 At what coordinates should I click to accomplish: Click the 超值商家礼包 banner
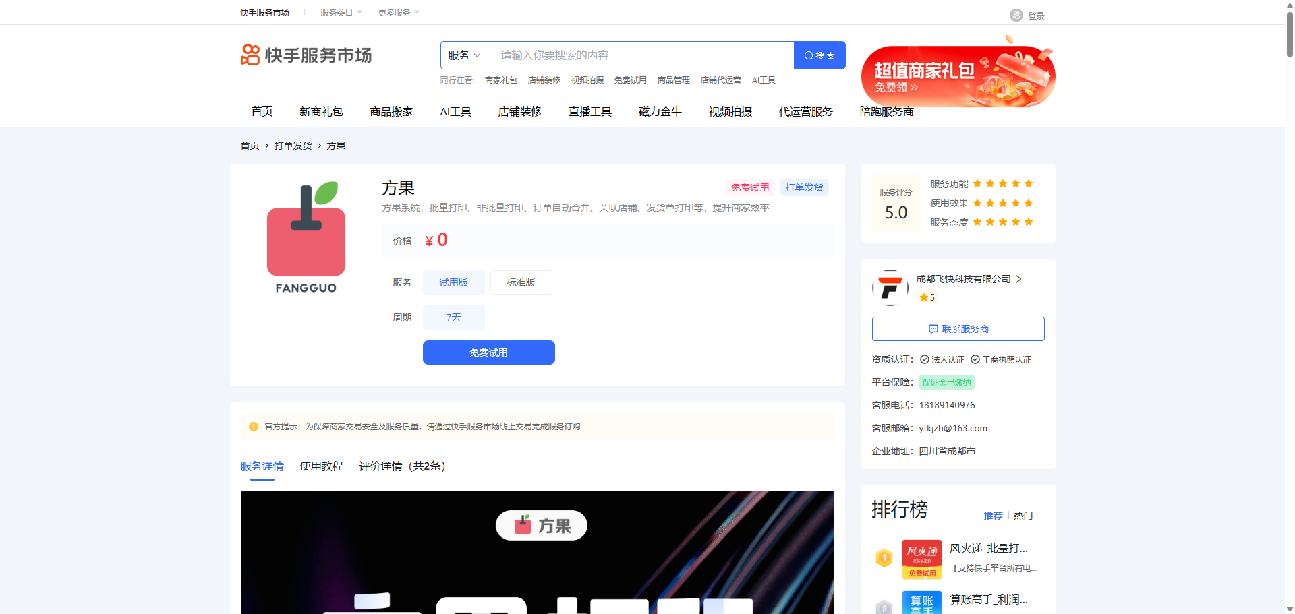[x=958, y=75]
